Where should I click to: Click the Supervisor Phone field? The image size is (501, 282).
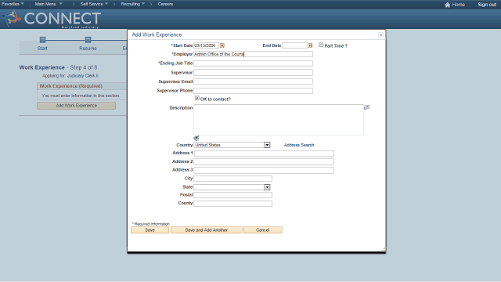pos(253,91)
